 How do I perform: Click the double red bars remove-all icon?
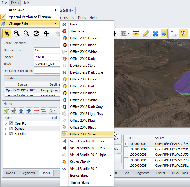click(x=44, y=111)
